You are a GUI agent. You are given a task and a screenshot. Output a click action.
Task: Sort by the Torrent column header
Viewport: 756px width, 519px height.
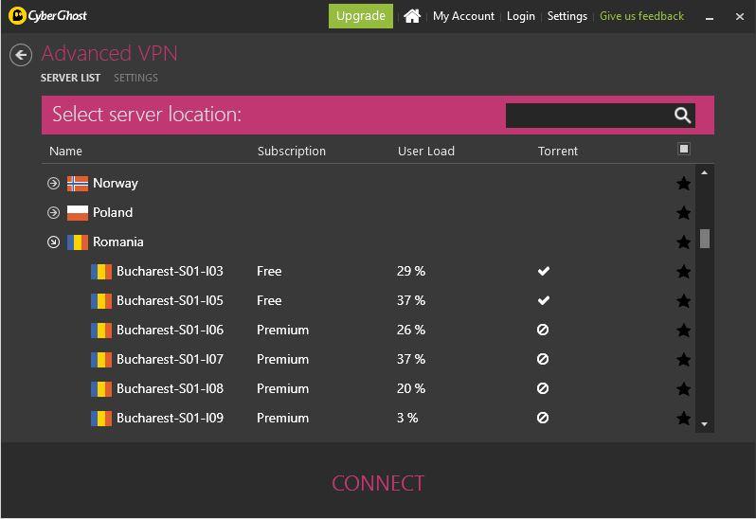coord(557,151)
